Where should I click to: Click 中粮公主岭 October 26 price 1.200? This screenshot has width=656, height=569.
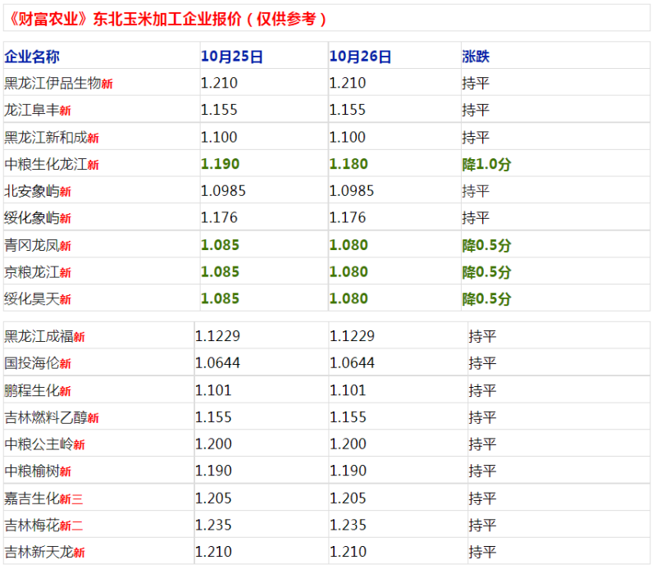pyautogui.click(x=348, y=444)
